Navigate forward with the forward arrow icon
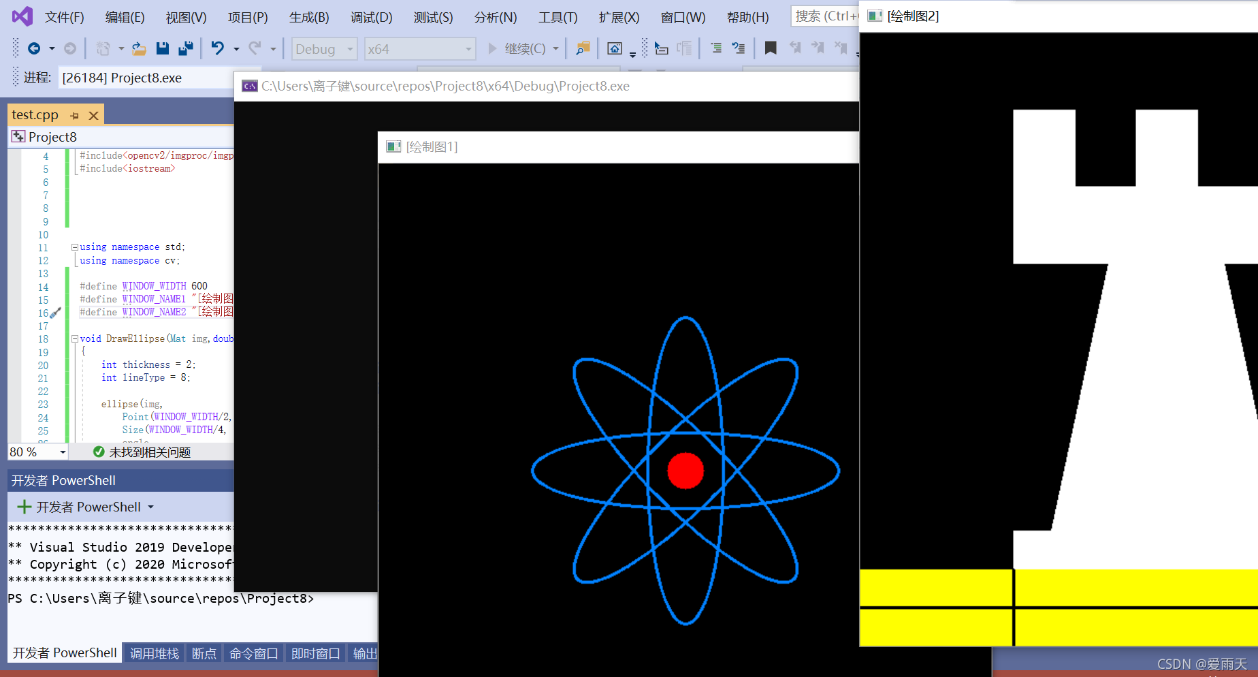Viewport: 1258px width, 677px height. tap(70, 48)
